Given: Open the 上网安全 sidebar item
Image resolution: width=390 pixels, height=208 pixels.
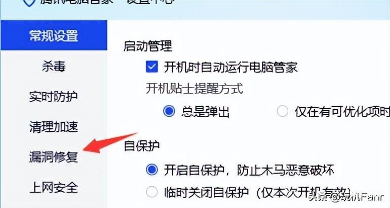Looking at the screenshot, I should [54, 187].
